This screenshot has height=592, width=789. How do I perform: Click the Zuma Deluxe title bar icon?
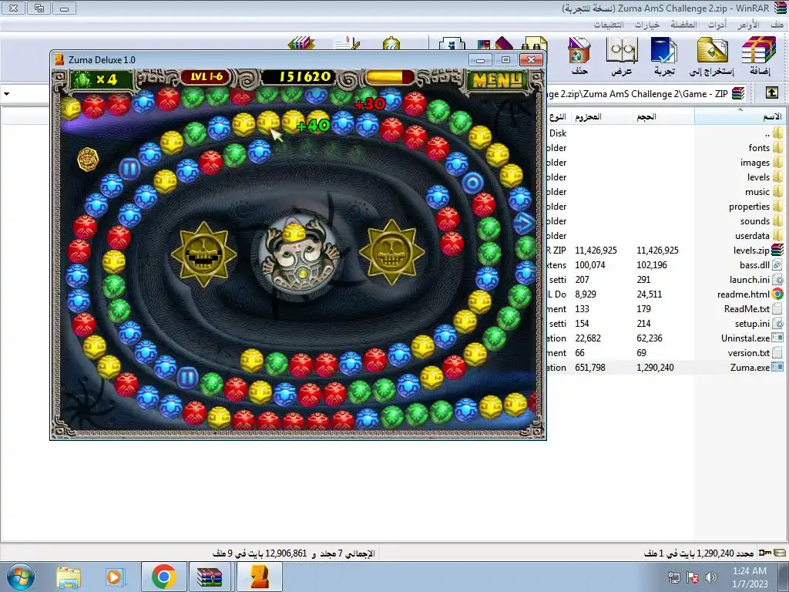pyautogui.click(x=59, y=59)
